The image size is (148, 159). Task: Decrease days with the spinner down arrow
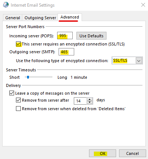(90, 102)
